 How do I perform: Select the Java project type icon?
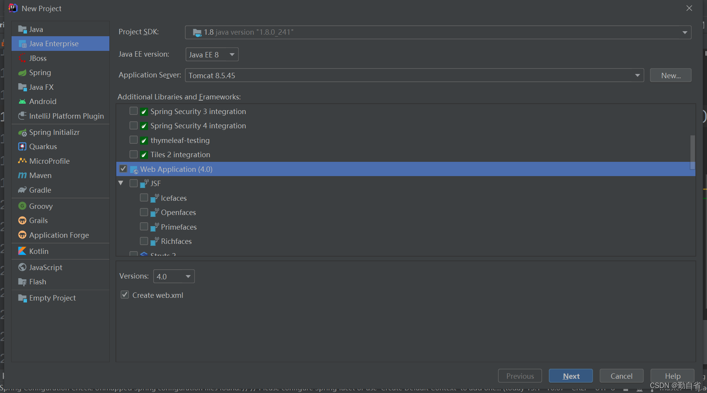coord(22,30)
